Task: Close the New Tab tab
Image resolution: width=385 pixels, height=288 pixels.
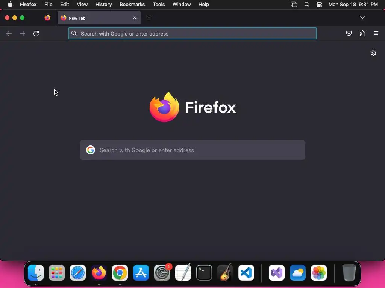Action: [135, 18]
